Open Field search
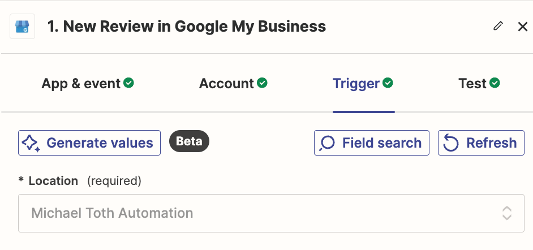 (372, 143)
